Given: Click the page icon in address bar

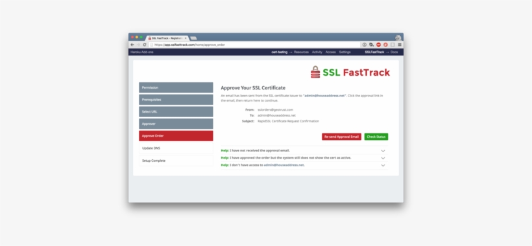Looking at the screenshot, I should (152, 45).
